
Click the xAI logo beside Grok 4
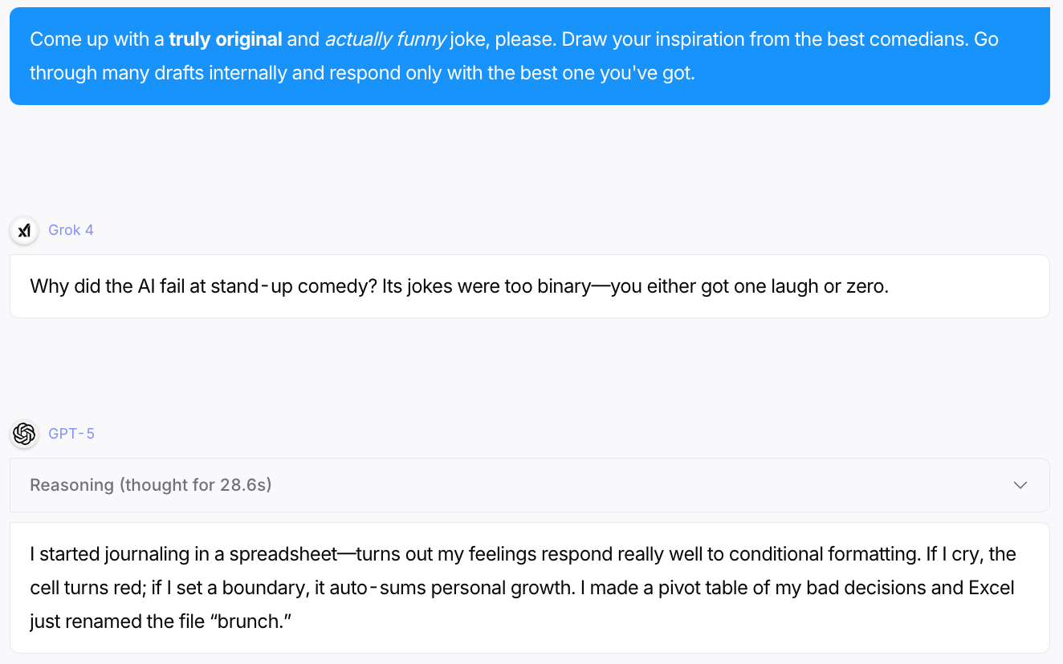pos(24,230)
